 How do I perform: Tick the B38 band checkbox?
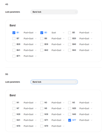click(42, 44)
